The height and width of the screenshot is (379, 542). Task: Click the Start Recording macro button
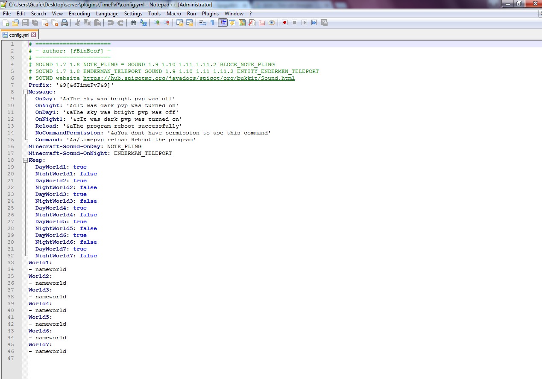coord(284,23)
